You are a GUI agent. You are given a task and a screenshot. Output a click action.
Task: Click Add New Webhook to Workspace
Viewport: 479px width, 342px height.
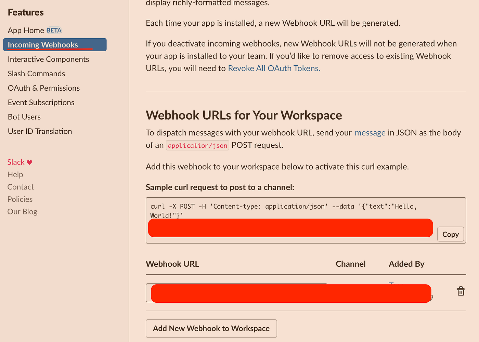click(211, 328)
